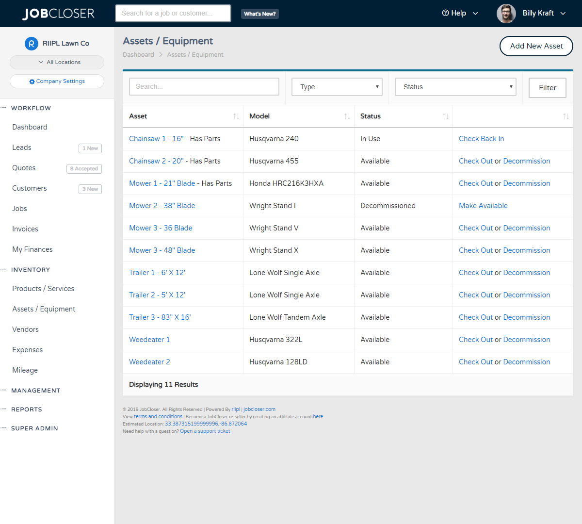The width and height of the screenshot is (582, 524).
Task: Click Billy Kraft's profile avatar
Action: coord(506,14)
